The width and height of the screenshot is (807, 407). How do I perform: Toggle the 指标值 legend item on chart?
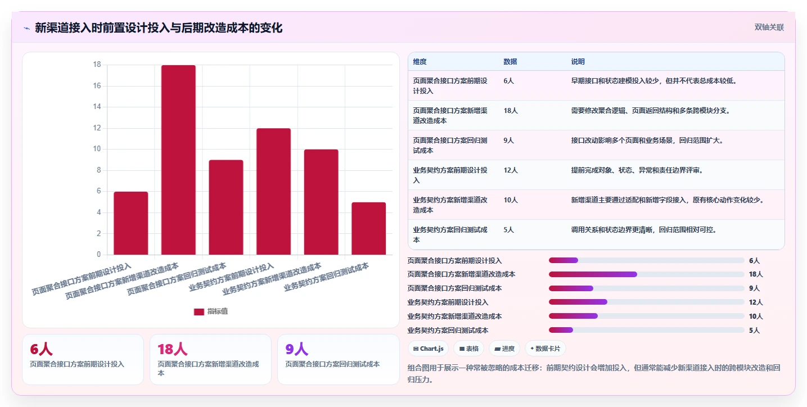[x=211, y=311]
